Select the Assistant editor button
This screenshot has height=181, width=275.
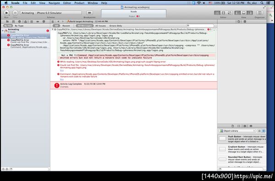coord(223,13)
